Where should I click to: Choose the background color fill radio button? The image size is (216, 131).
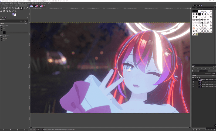(x=2, y=28)
